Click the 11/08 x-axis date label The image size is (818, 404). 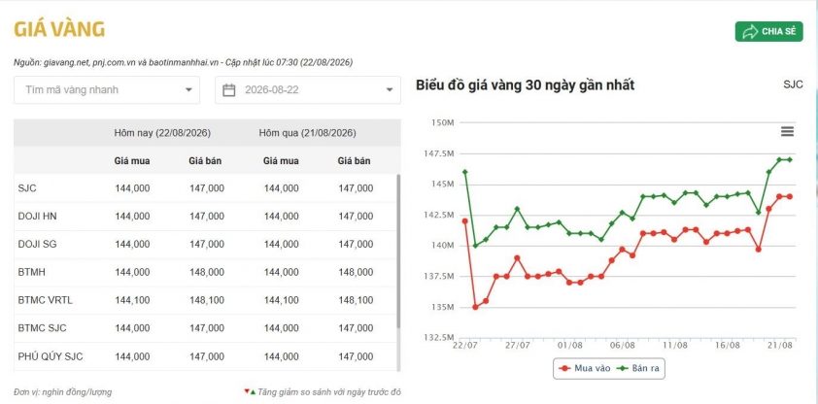(x=674, y=346)
